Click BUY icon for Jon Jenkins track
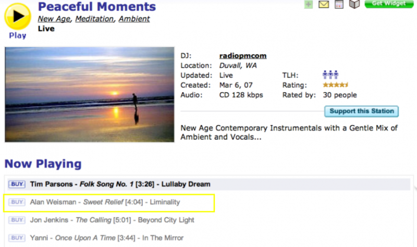The width and height of the screenshot is (417, 247). (17, 220)
